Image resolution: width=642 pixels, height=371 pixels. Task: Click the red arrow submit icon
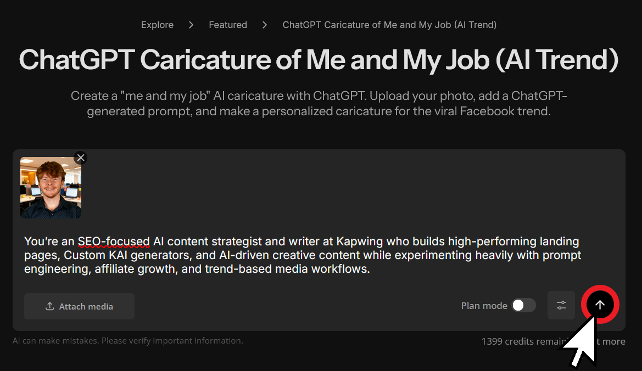tap(600, 305)
